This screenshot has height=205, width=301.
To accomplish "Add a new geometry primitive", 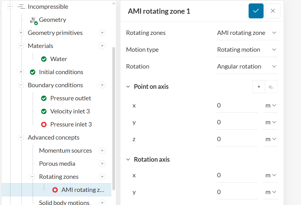I will point(102,33).
